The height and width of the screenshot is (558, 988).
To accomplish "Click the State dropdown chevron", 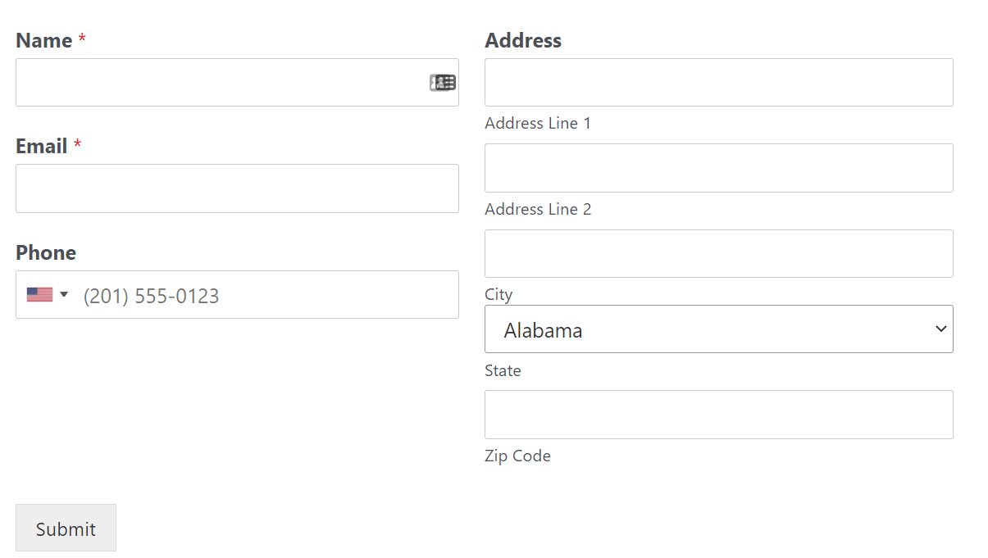I will tap(940, 329).
